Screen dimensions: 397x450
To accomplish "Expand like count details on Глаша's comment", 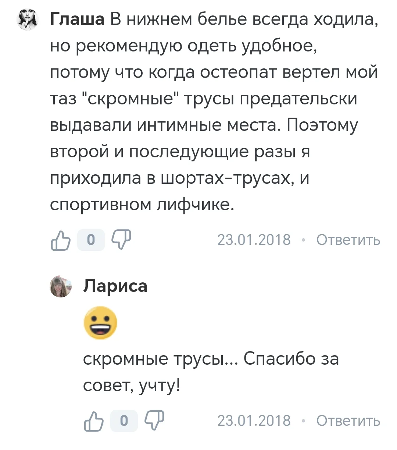I will pyautogui.click(x=91, y=240).
